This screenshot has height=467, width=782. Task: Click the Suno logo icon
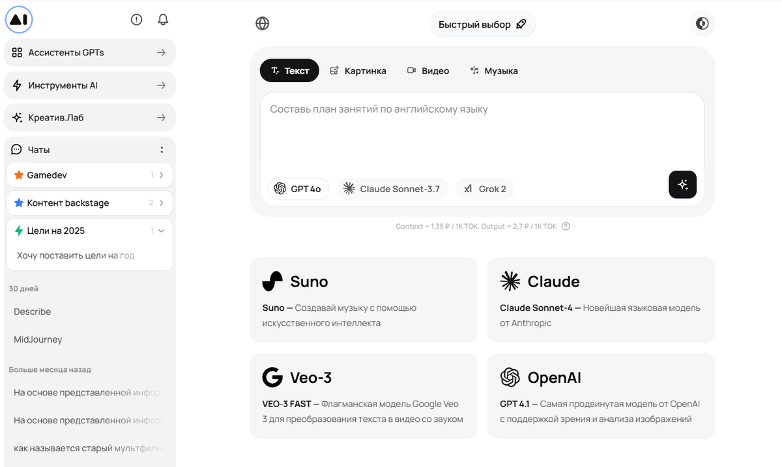point(272,281)
